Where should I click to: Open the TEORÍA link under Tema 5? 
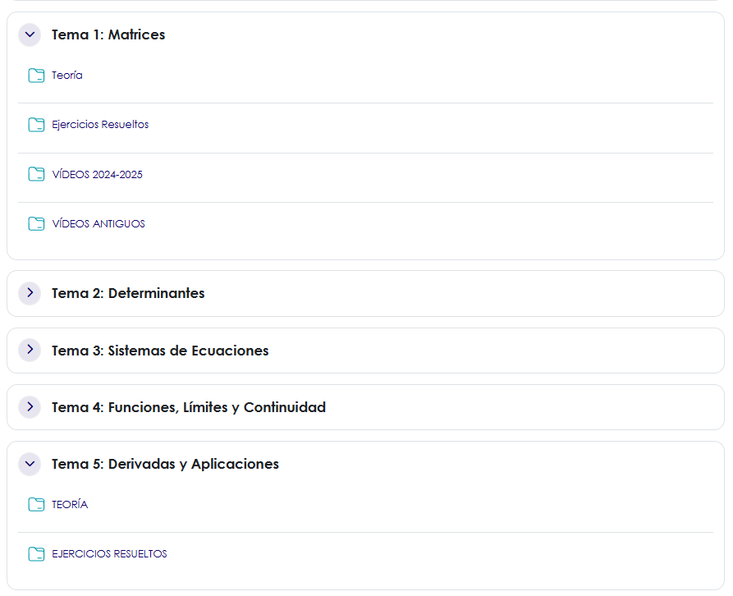[x=70, y=505]
